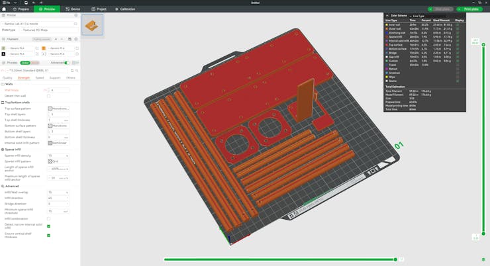Toggle the Advanced settings switch
Viewport: 490px width, 266px height.
(67, 63)
